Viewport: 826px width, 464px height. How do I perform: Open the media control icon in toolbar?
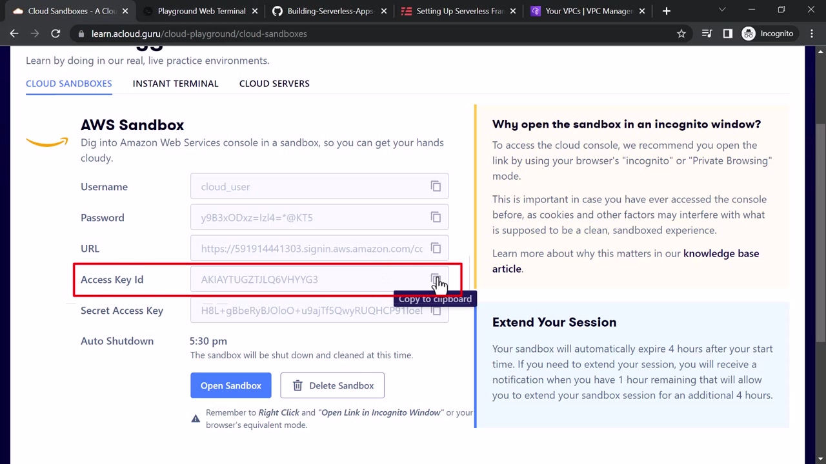pyautogui.click(x=707, y=34)
